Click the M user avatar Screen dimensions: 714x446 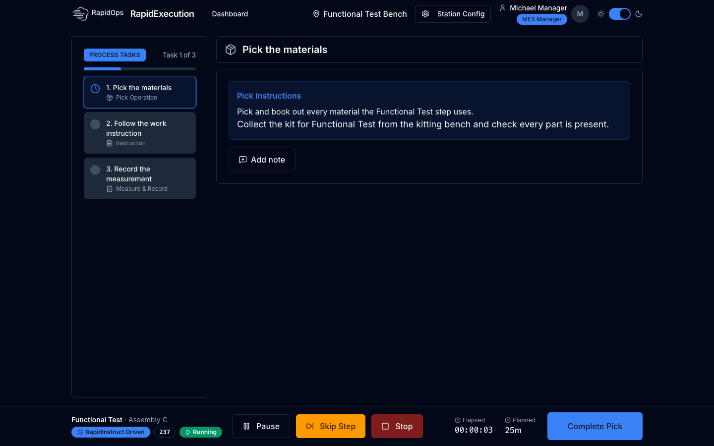point(580,14)
